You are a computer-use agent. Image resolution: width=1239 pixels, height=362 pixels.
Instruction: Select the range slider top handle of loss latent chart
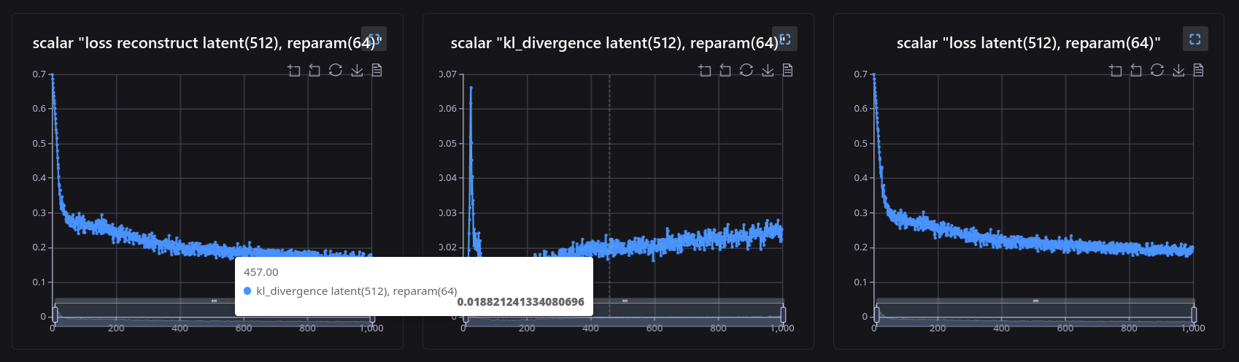[x=1035, y=301]
